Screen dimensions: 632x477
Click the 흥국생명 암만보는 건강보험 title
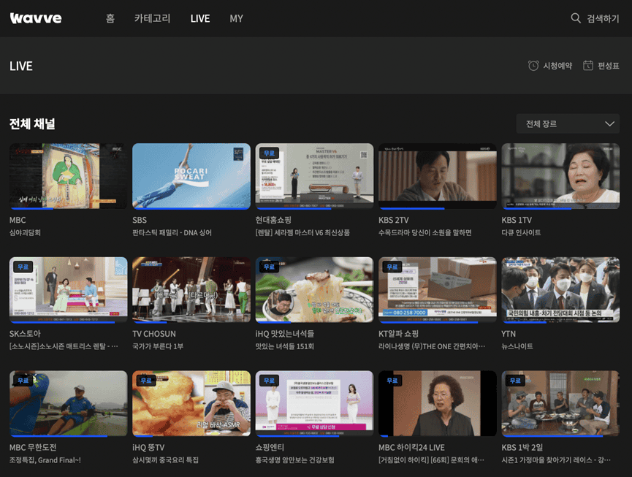(x=295, y=460)
